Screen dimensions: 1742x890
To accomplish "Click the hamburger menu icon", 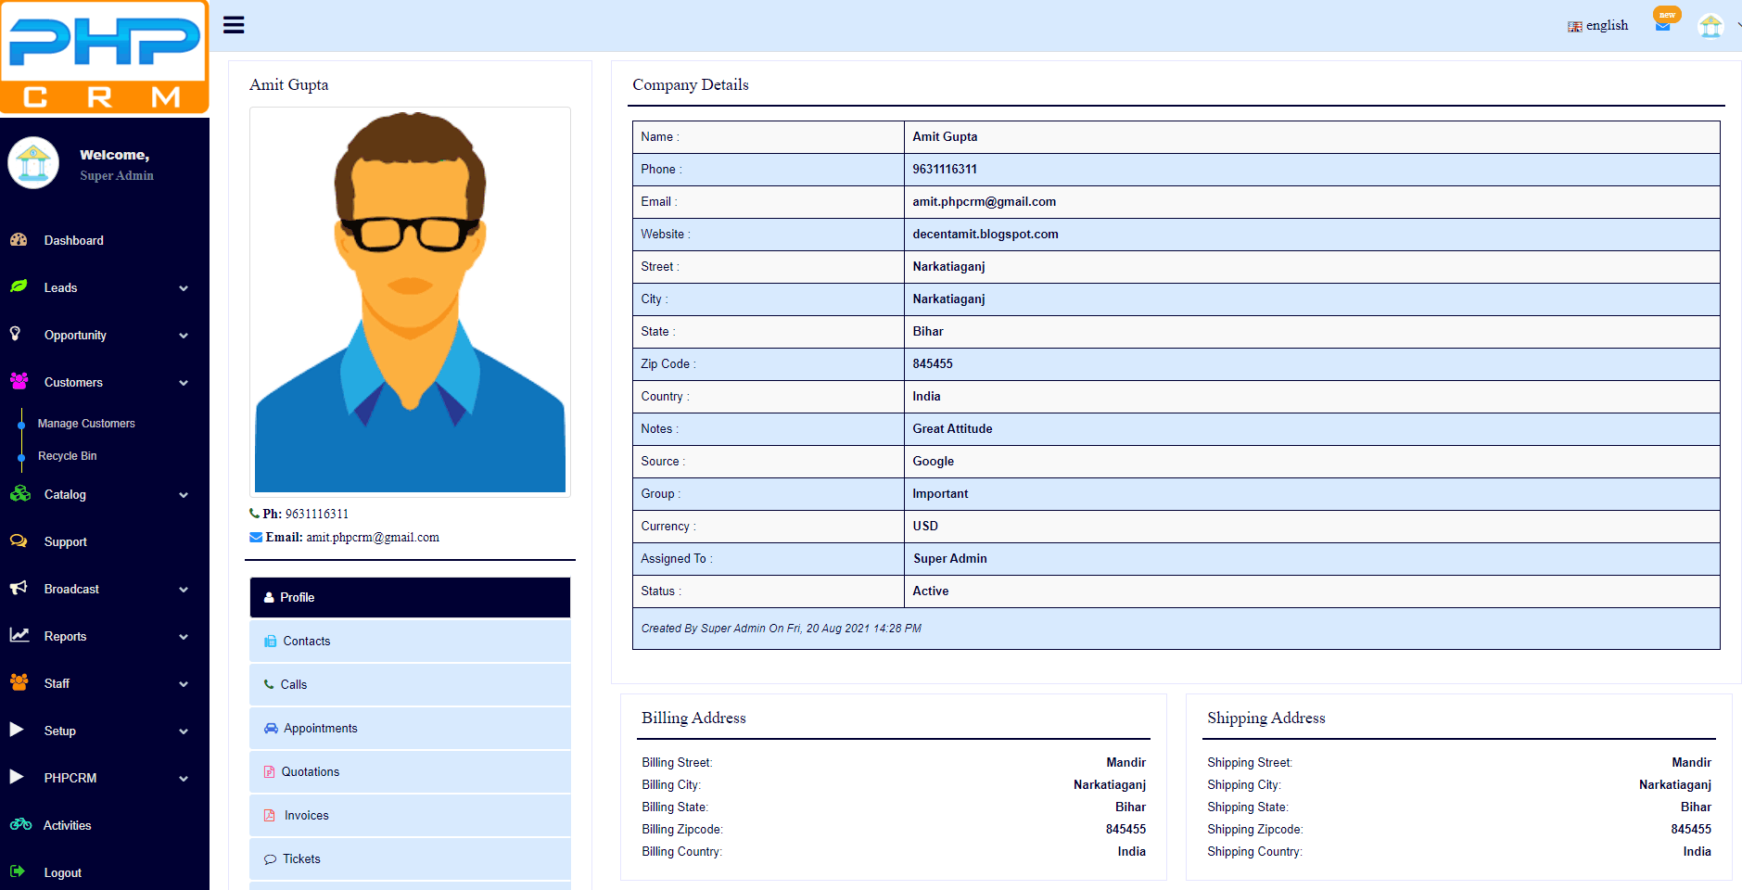I will click(234, 25).
